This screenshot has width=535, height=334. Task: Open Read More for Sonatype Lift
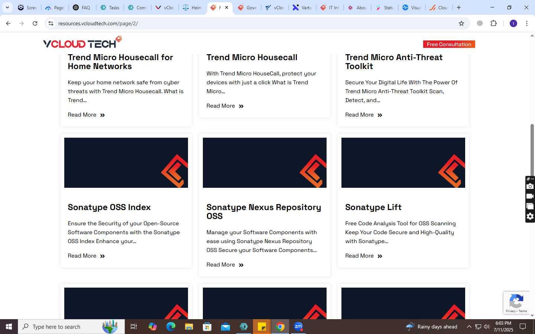tap(364, 256)
